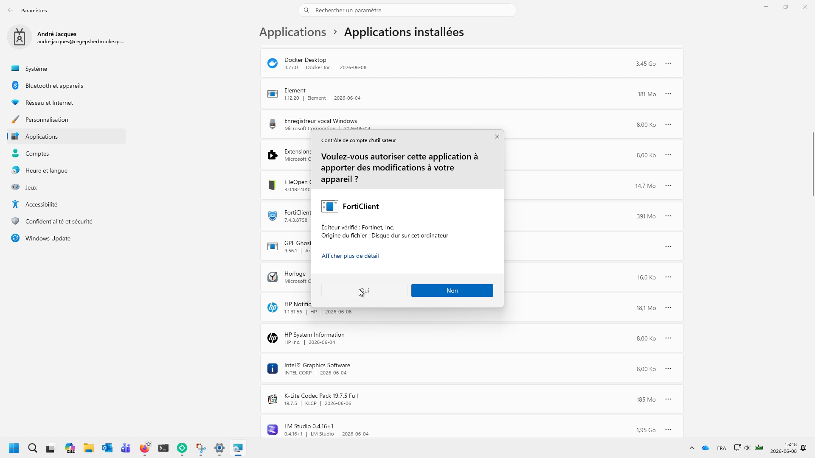Open options menu for FortiClient row
Screen dimensions: 815x458
pyautogui.click(x=668, y=216)
